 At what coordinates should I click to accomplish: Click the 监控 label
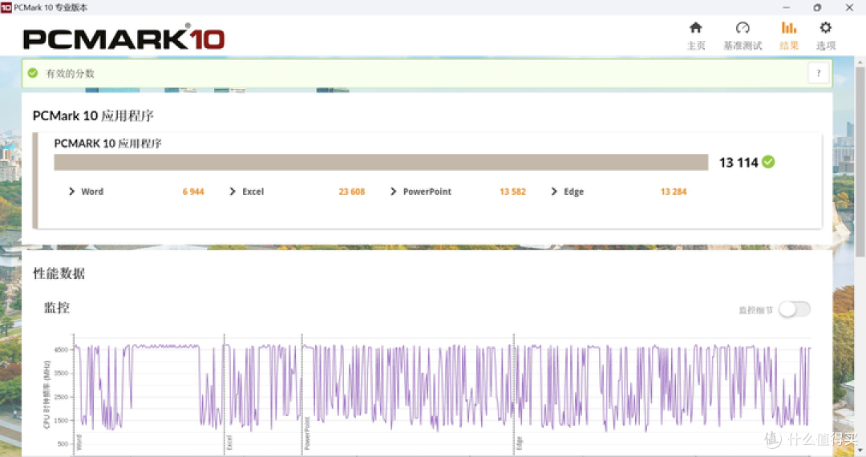[x=57, y=307]
